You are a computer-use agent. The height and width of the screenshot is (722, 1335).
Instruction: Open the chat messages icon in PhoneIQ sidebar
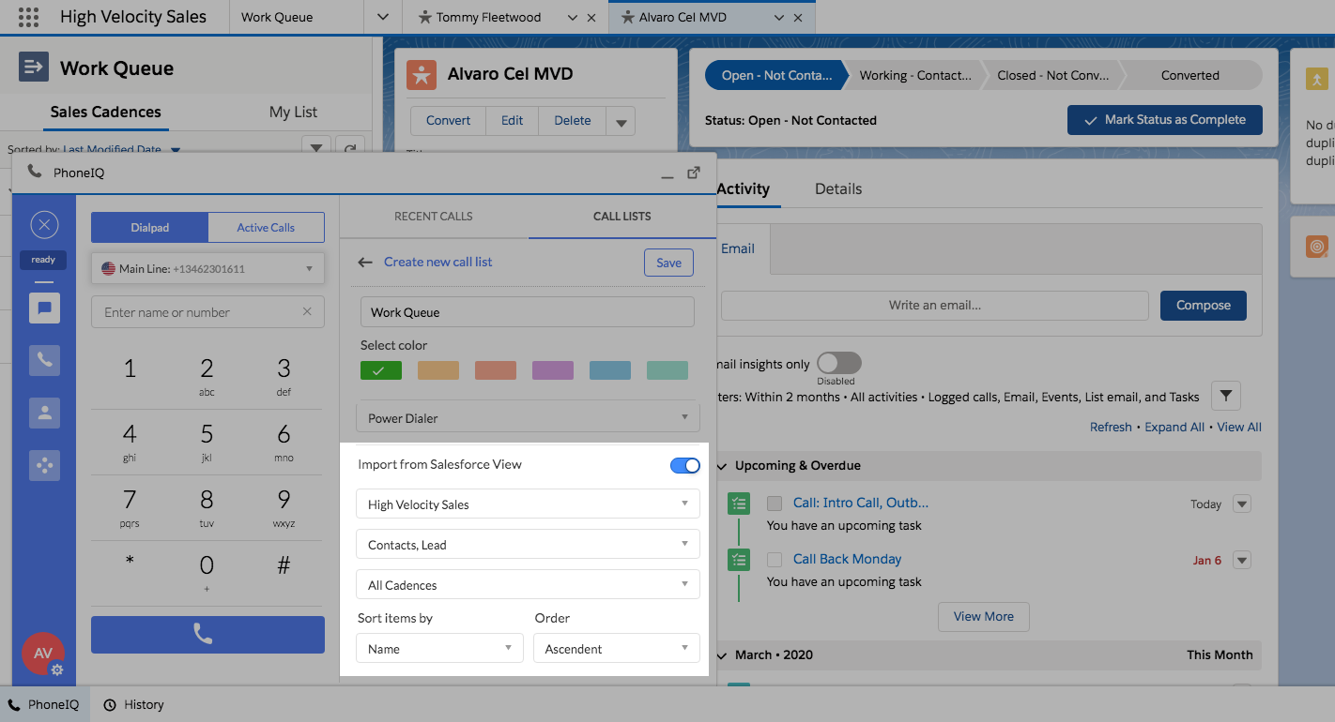[44, 308]
